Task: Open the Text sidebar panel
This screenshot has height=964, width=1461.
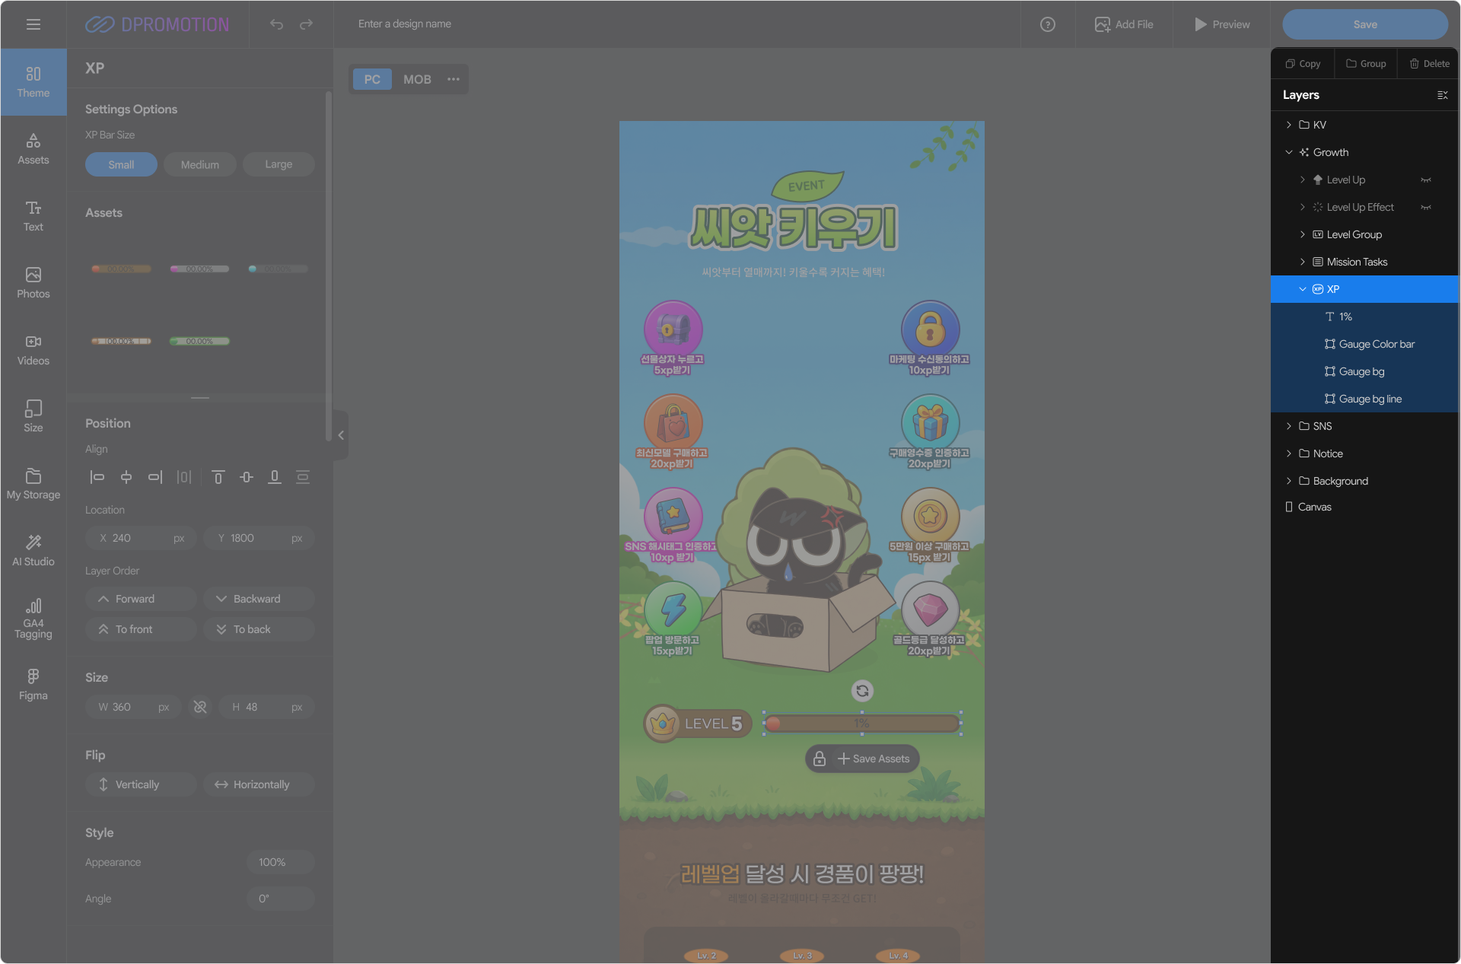Action: (x=33, y=216)
